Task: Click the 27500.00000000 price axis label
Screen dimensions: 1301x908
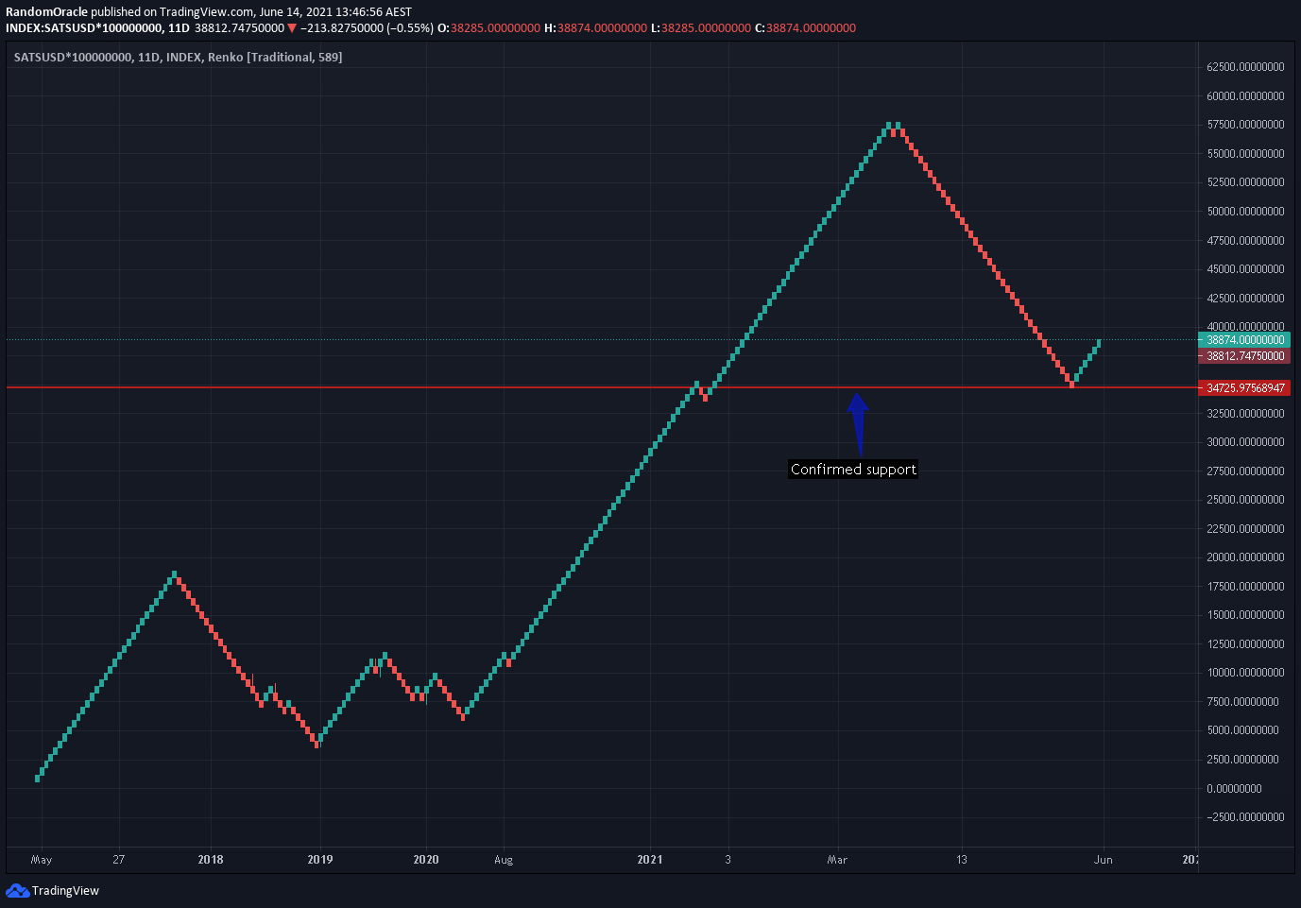Action: pos(1245,471)
